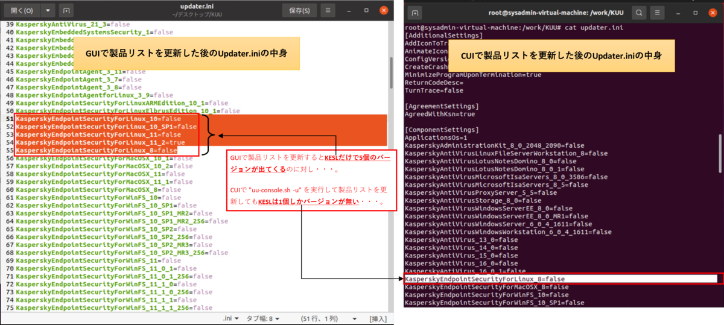Click line KasperskyEndpointSecurityForLinux_11_2=true in gedit
Screen dimensions: 724x325
[x=100, y=142]
